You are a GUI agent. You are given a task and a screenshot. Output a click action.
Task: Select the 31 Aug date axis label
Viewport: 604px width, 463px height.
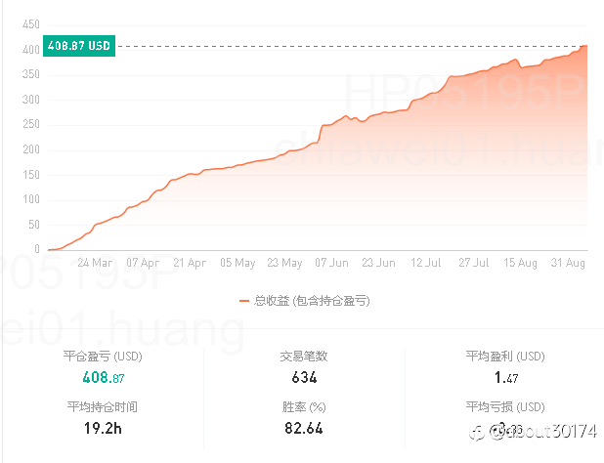(568, 263)
